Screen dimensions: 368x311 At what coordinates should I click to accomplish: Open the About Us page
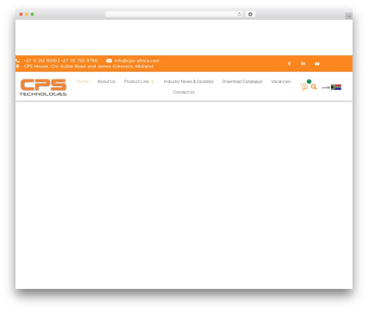[x=106, y=82]
